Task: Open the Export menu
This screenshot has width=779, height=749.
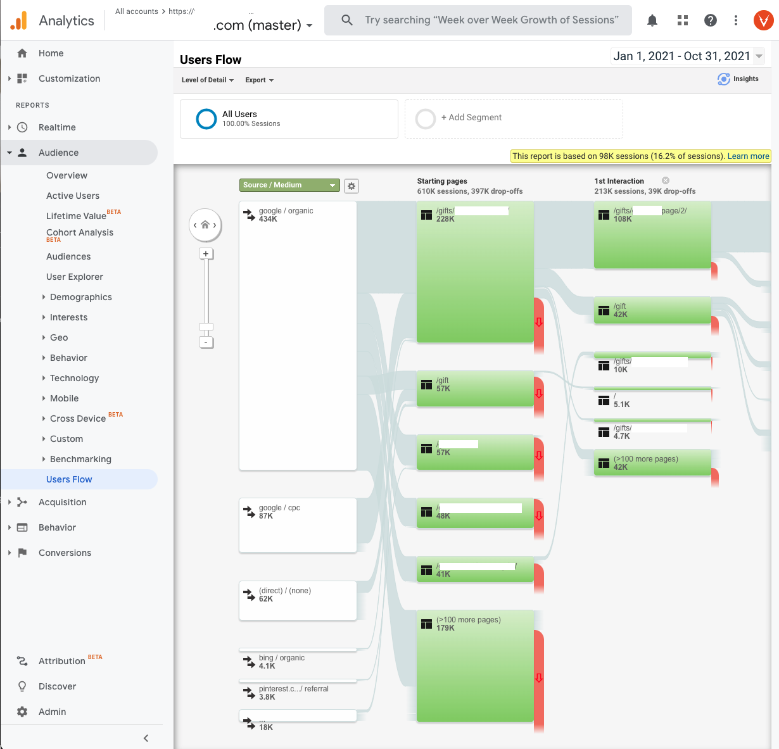Action: (258, 80)
